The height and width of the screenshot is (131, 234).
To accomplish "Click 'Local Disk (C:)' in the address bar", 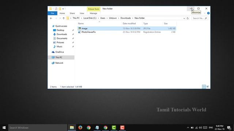I will pos(90,18).
